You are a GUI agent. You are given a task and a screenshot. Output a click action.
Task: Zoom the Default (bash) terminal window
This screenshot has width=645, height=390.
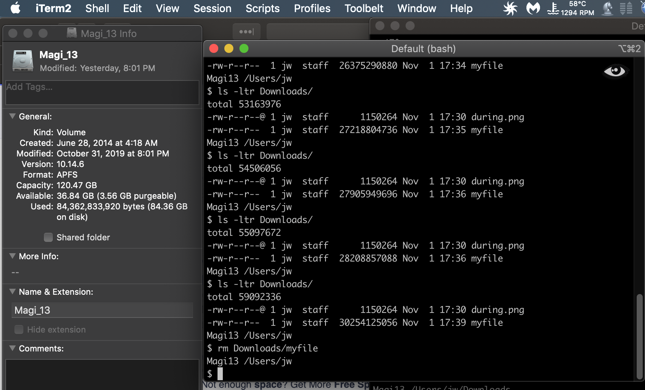[244, 48]
